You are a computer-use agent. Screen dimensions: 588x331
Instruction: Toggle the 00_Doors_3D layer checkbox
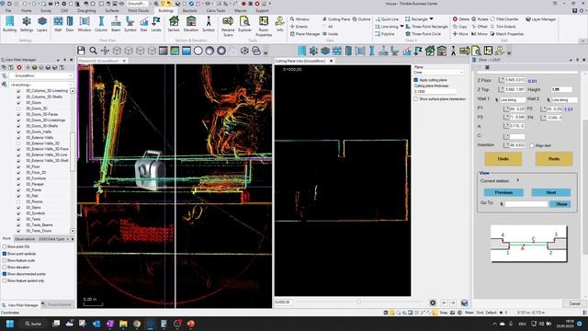18,108
